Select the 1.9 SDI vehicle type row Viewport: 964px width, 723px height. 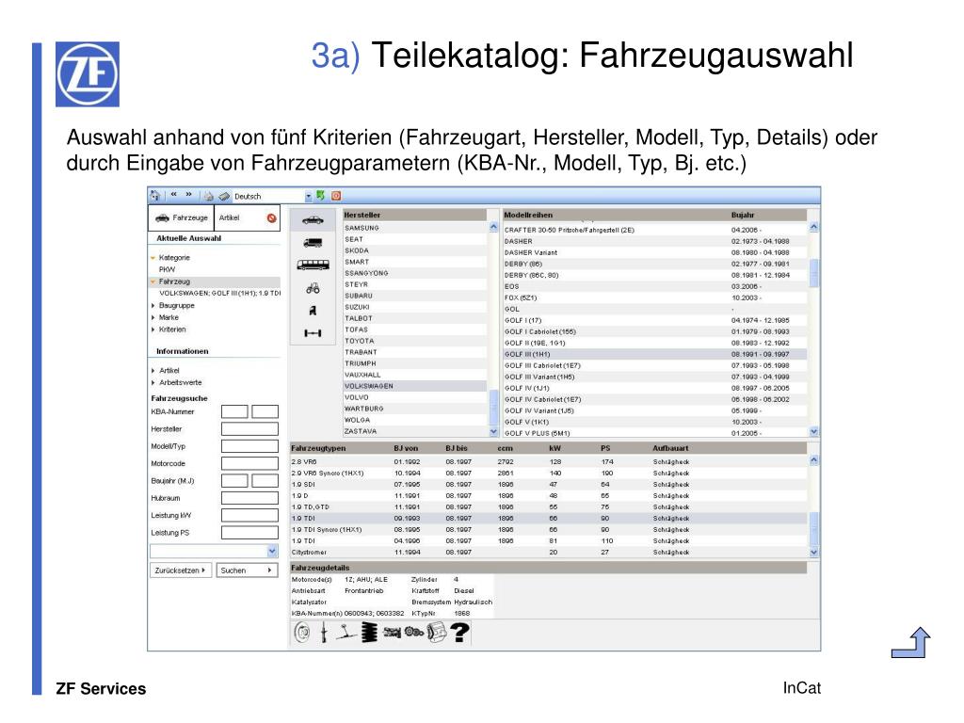click(549, 485)
